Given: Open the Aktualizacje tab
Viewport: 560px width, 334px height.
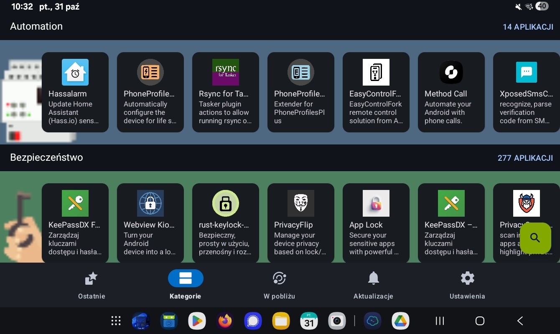Looking at the screenshot, I should coord(373,285).
